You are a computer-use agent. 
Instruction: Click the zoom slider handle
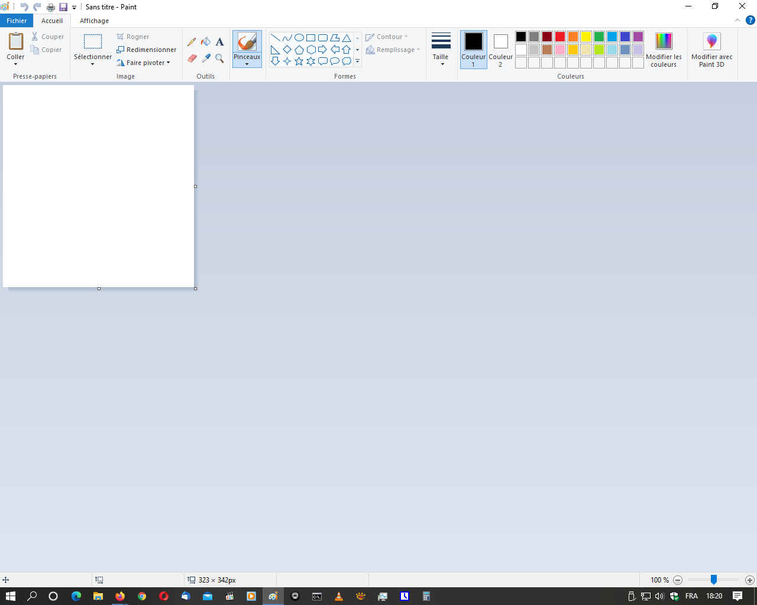[714, 580]
